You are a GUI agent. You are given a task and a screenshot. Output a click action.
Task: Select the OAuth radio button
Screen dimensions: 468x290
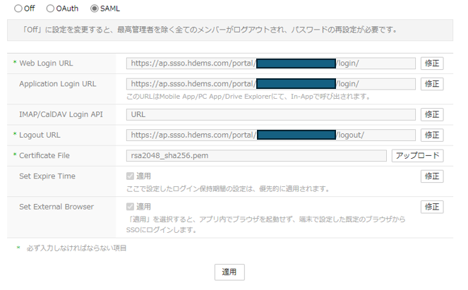pyautogui.click(x=50, y=8)
